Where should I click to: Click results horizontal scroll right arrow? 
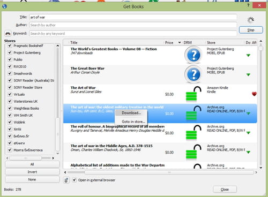(x=256, y=172)
